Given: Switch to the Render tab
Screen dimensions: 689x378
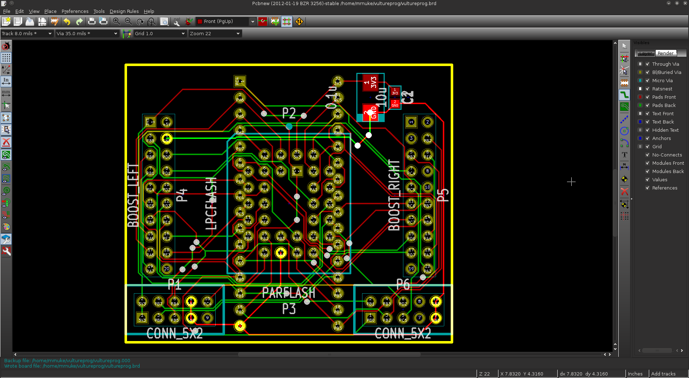Looking at the screenshot, I should (x=666, y=53).
